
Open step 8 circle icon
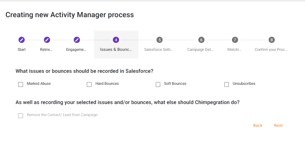click(x=272, y=40)
